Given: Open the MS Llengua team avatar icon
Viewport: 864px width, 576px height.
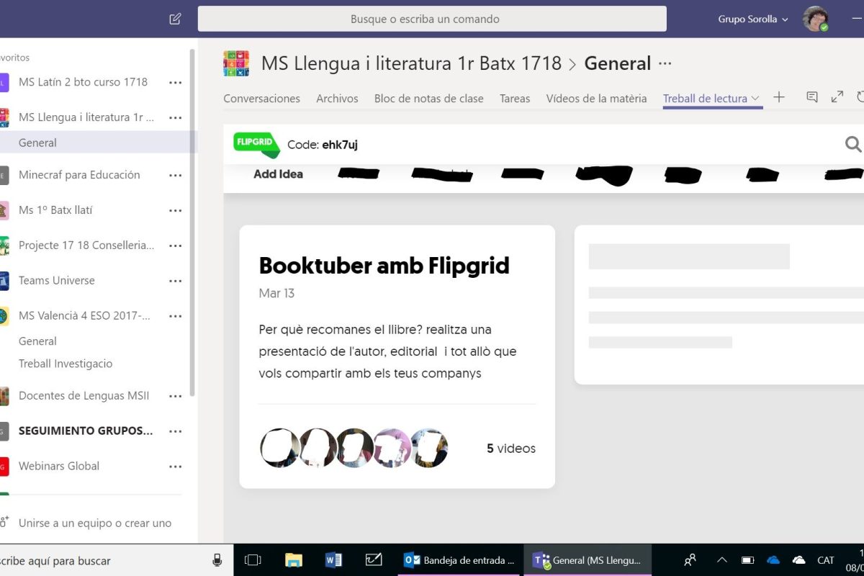Looking at the screenshot, I should tap(236, 63).
